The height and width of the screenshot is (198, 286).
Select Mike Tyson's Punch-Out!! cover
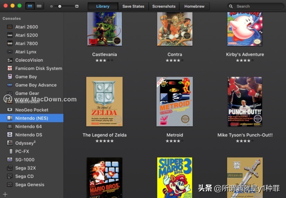coord(245,101)
